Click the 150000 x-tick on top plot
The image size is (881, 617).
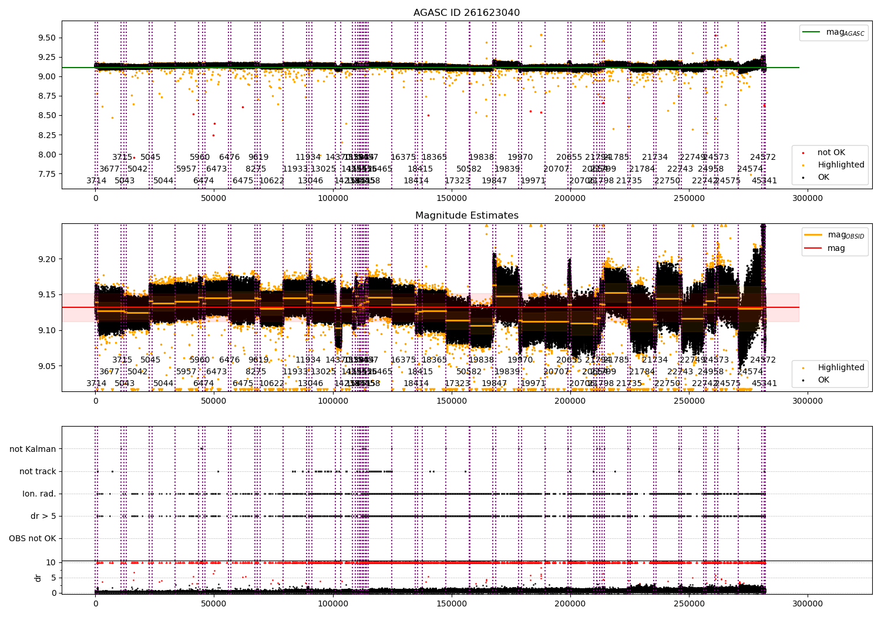(452, 199)
